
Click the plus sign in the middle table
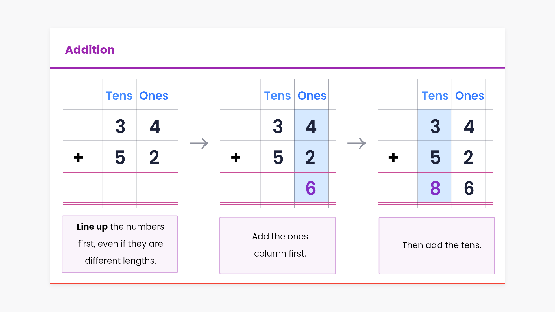pyautogui.click(x=236, y=158)
